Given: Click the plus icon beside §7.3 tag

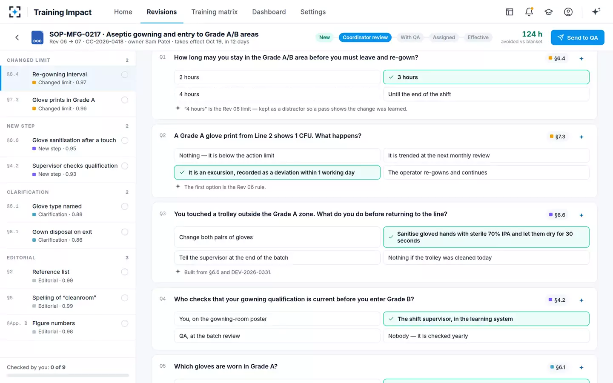Looking at the screenshot, I should point(581,137).
